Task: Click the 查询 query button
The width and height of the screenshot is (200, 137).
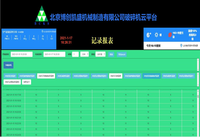Action: click(x=111, y=54)
